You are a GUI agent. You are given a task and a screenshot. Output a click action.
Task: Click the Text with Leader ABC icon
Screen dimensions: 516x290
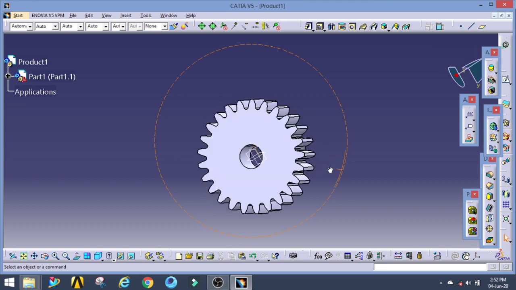coord(469,115)
